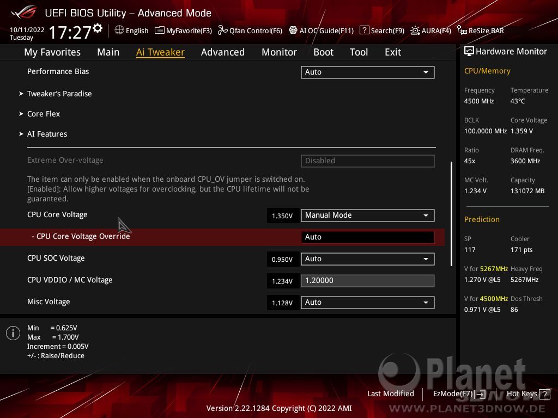Switch to My Favorites tab
Image resolution: width=558 pixels, height=418 pixels.
52,52
